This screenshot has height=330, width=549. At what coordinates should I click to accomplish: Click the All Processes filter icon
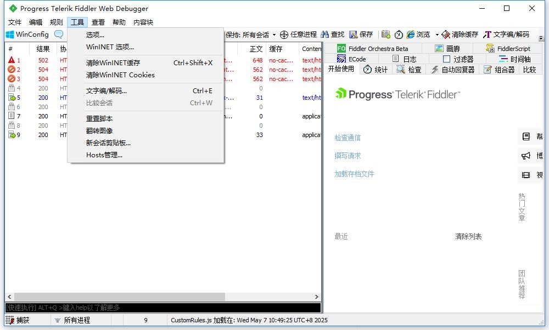58,320
